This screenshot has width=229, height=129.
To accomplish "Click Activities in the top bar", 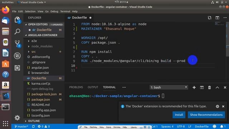I will tap(8, 2).
